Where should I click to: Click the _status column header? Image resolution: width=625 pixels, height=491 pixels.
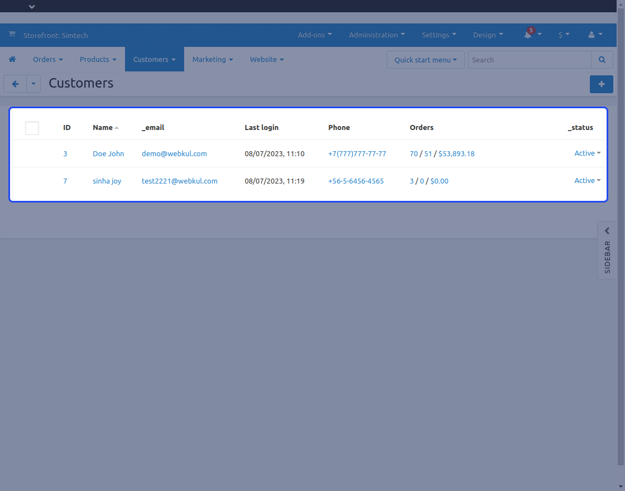(x=580, y=128)
